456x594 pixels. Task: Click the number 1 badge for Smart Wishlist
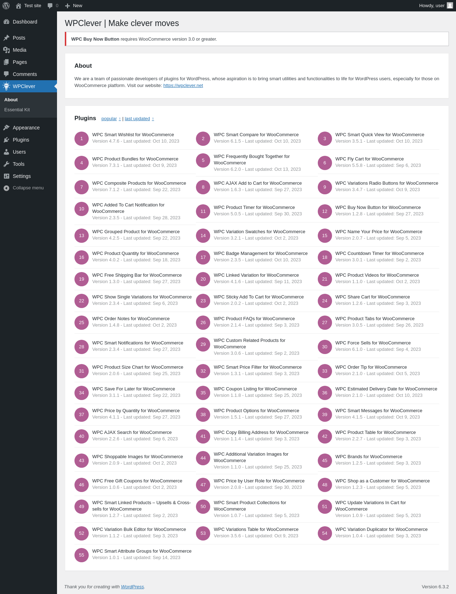(82, 139)
